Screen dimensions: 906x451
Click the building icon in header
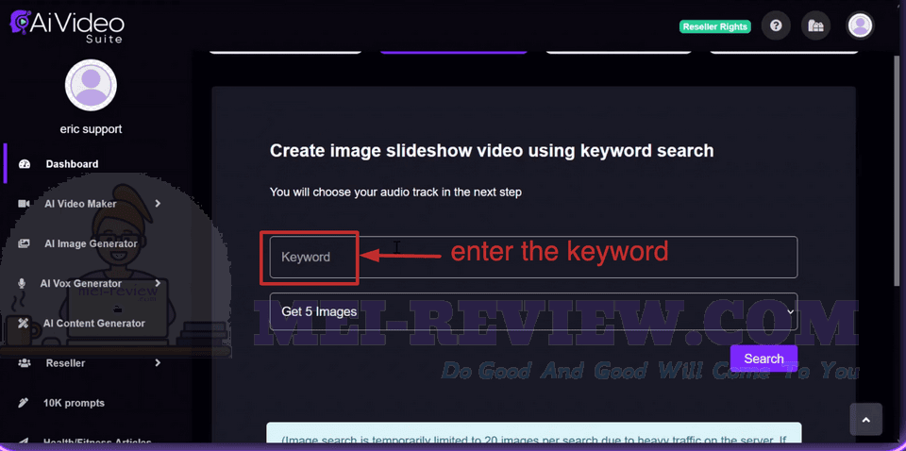pyautogui.click(x=815, y=26)
